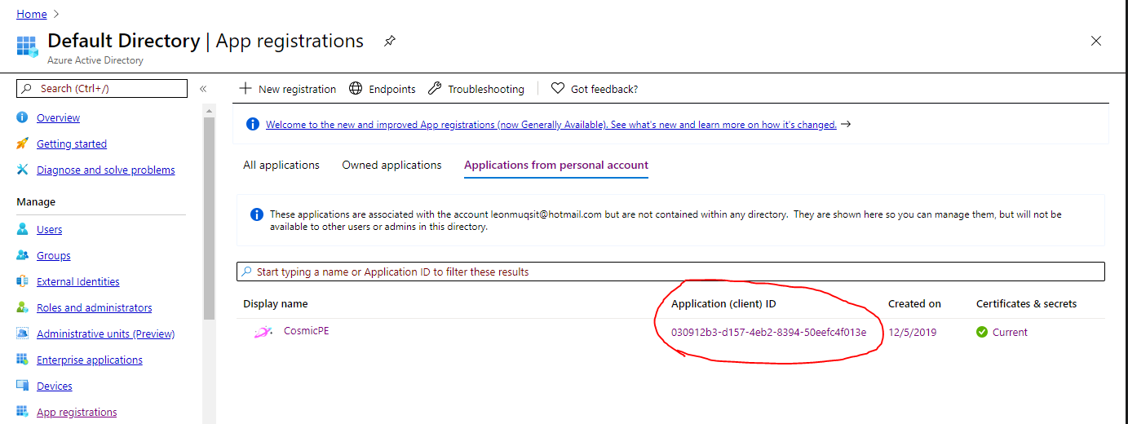Image resolution: width=1128 pixels, height=424 pixels.
Task: Click the heart icon for Got feedback
Action: pos(558,88)
